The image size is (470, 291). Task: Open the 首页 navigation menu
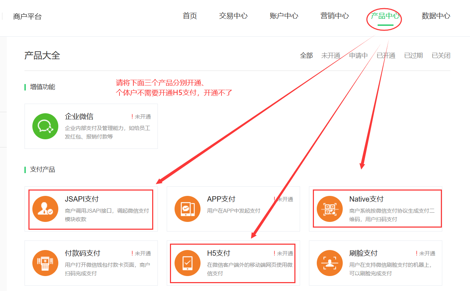click(189, 16)
